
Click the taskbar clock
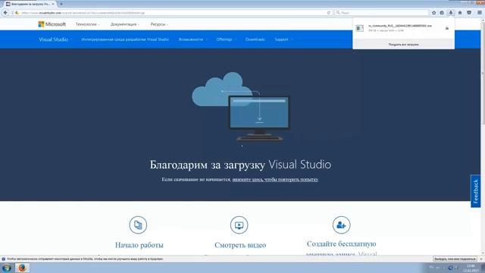coord(471,268)
